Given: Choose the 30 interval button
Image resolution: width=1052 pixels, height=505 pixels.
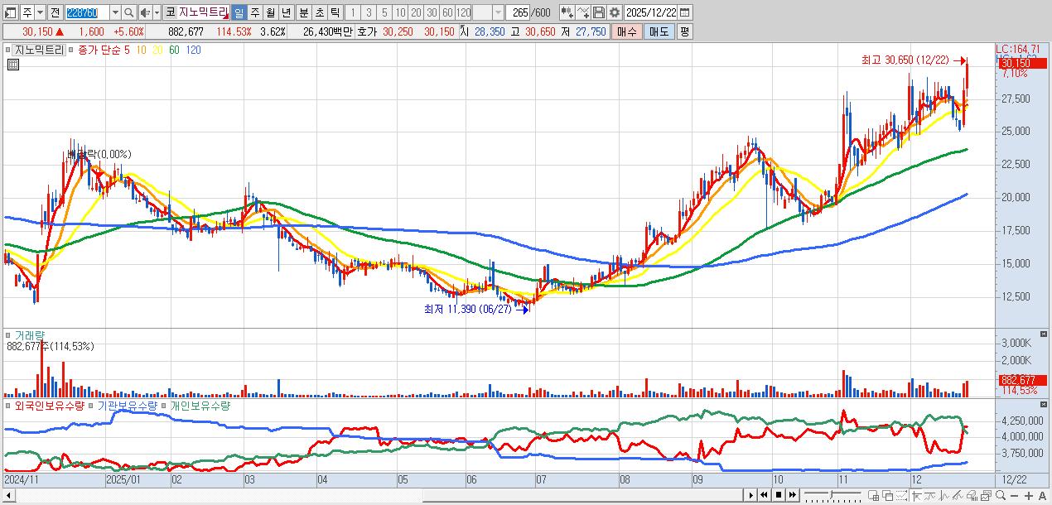Looking at the screenshot, I should pyautogui.click(x=432, y=12).
